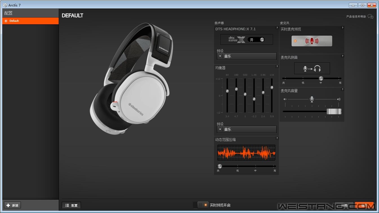
Task: Adjust the 1.4K equalizer slider
Action: tap(254, 99)
